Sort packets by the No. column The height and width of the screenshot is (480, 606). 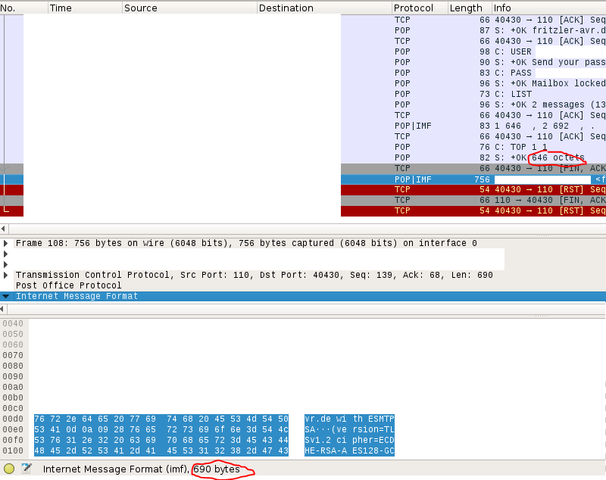[24, 8]
